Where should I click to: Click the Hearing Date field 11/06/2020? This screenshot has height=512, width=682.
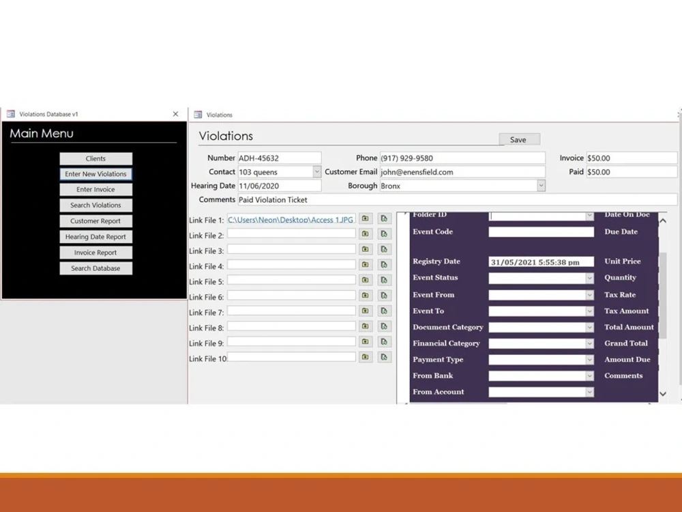tap(280, 186)
